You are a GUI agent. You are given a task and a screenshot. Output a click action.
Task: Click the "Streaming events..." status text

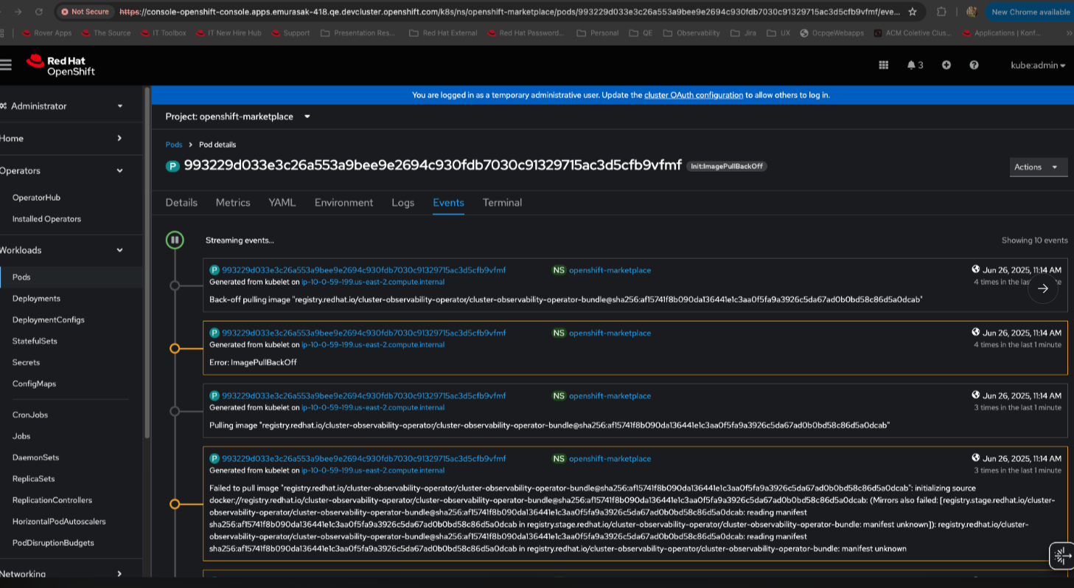(x=240, y=241)
